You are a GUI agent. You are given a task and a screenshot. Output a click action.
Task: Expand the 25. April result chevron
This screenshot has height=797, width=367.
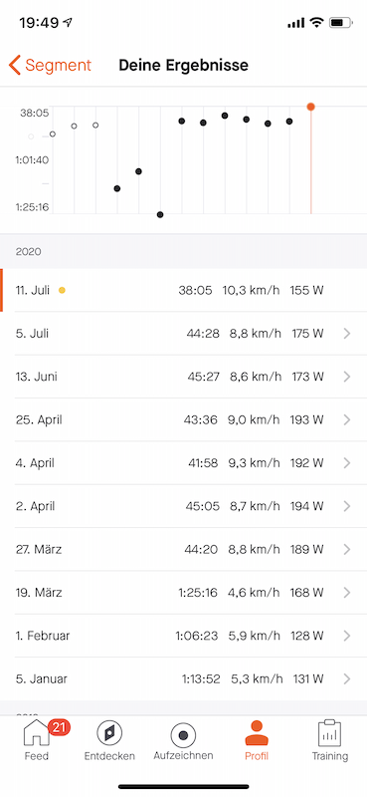click(x=347, y=419)
